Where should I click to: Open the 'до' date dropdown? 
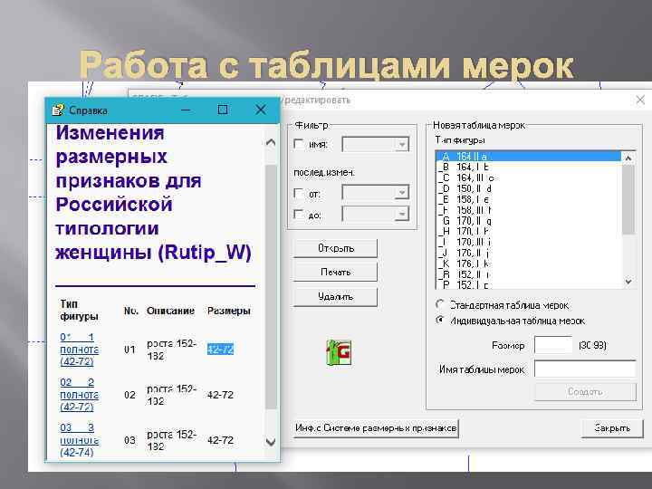point(402,214)
